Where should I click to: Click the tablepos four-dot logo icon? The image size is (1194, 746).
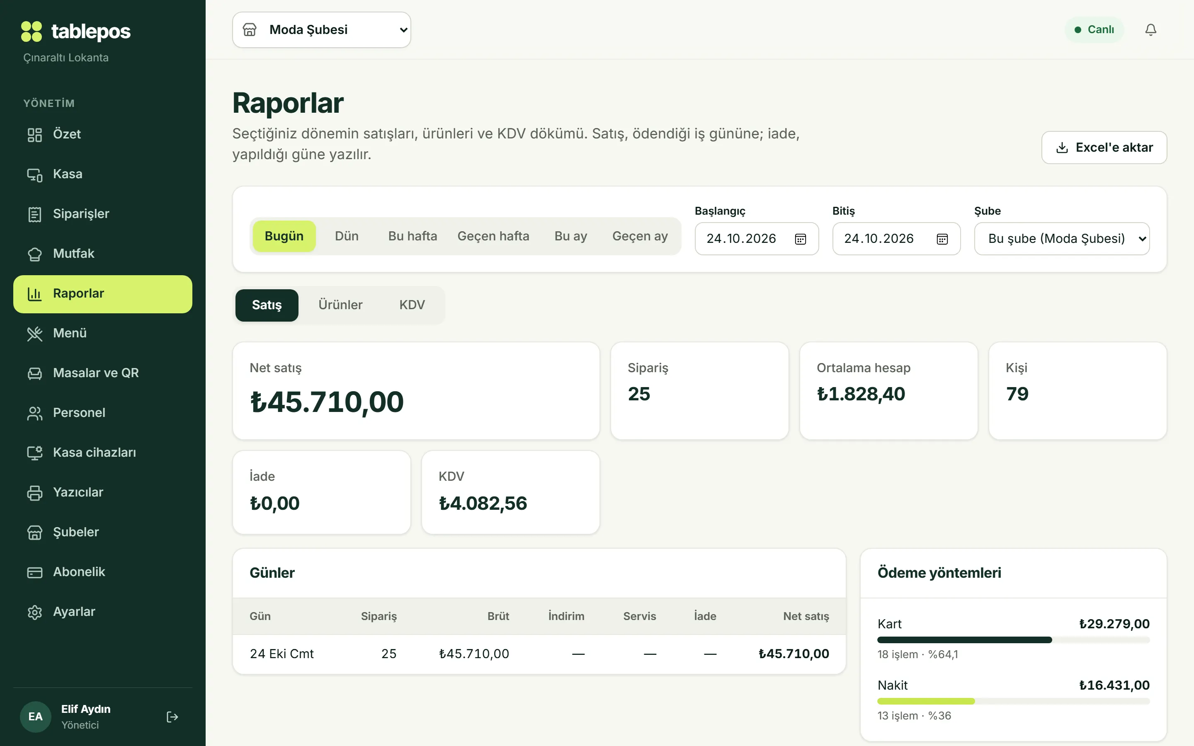coord(32,31)
